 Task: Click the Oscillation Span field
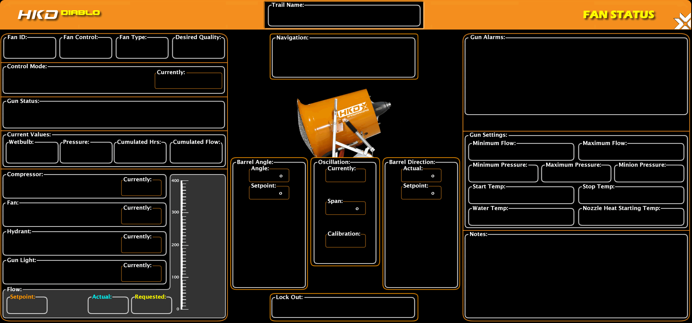345,209
